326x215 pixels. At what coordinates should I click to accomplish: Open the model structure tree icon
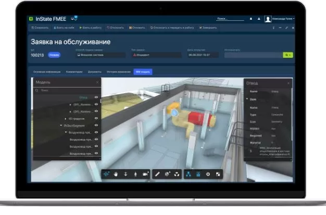tap(187, 174)
